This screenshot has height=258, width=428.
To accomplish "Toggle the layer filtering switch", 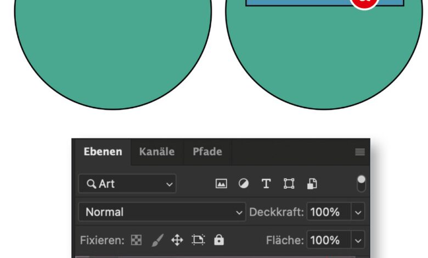I will click(x=361, y=183).
